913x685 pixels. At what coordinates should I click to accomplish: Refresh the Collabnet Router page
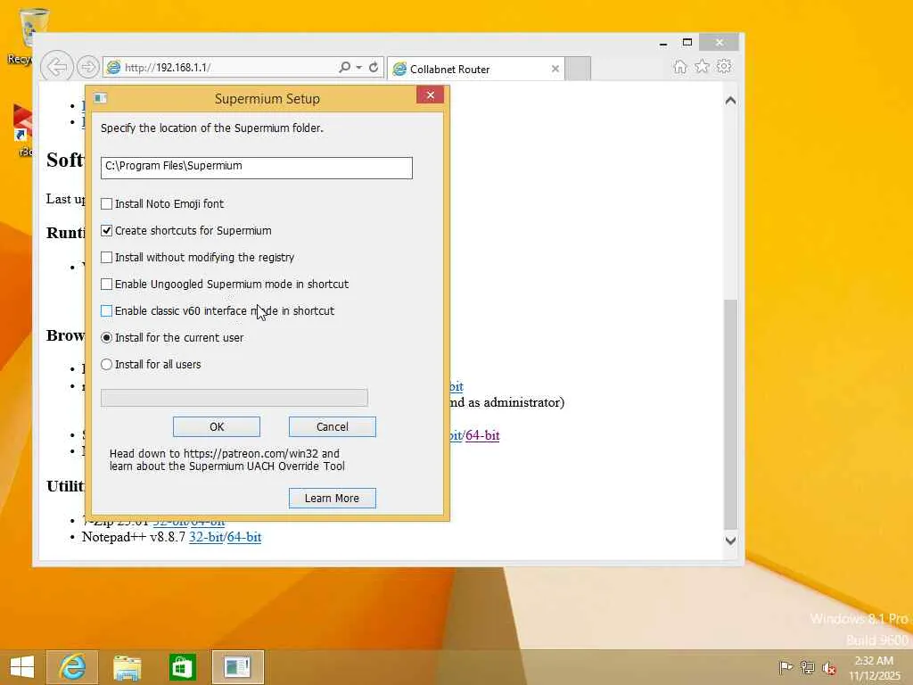[x=374, y=68]
